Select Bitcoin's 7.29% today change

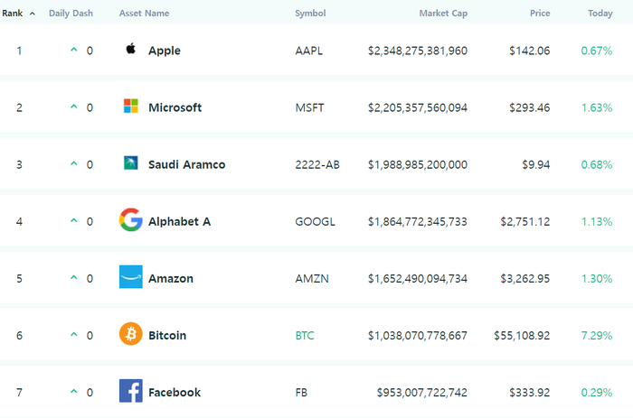point(597,335)
